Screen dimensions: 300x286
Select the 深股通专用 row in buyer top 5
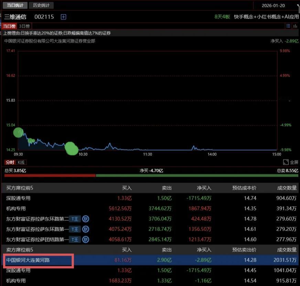click(150, 198)
